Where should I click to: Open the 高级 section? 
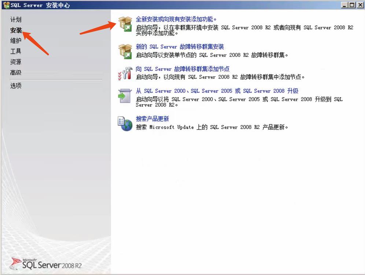(x=16, y=73)
